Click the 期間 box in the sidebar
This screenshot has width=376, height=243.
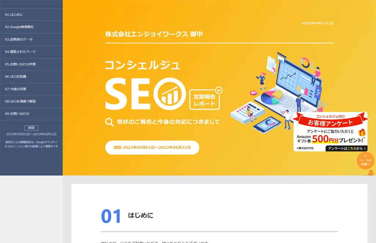31,128
